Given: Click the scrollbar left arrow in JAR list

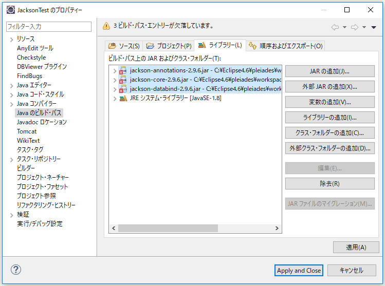Looking at the screenshot, I should click(x=114, y=228).
